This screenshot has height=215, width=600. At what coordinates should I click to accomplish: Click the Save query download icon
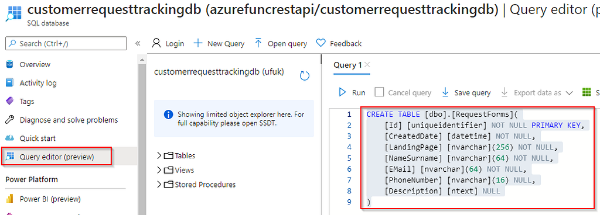coord(445,92)
